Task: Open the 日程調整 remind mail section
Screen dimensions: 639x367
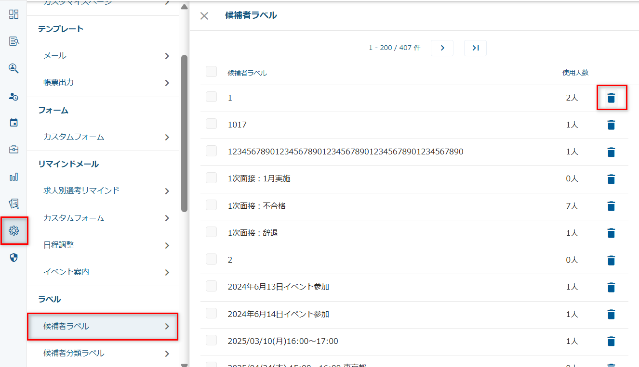Action: tap(103, 245)
